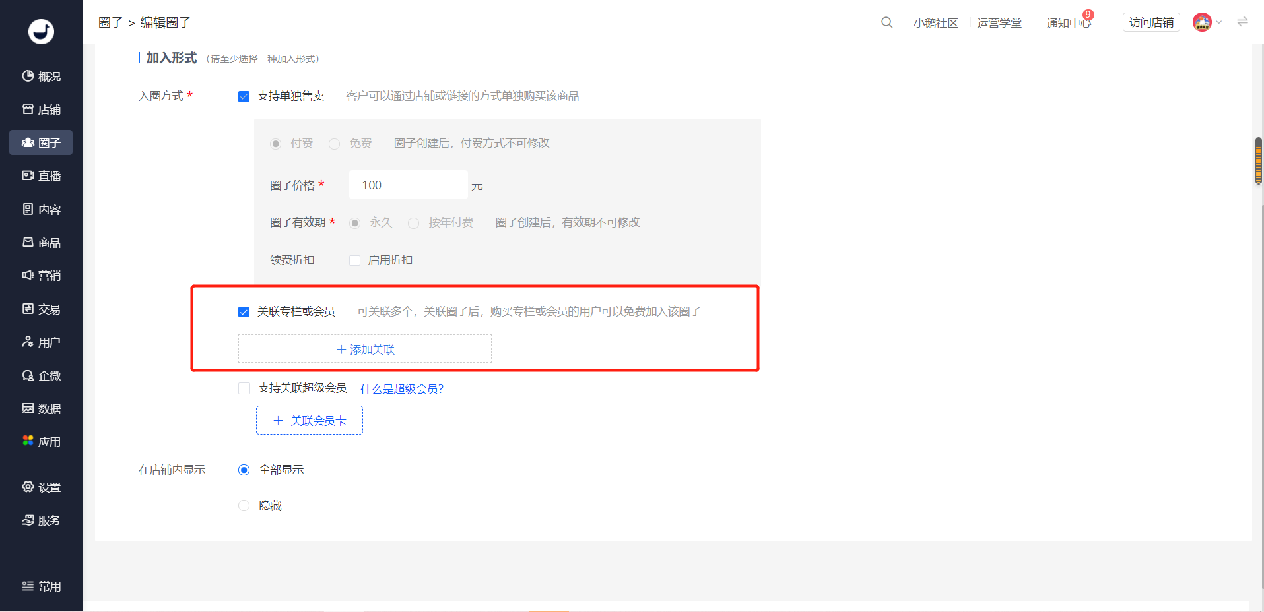The width and height of the screenshot is (1264, 612).
Task: Click the 编辑圈子 breadcrumb text
Action: [166, 22]
